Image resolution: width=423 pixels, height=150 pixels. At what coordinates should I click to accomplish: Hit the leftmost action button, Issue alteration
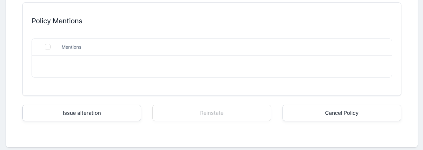click(x=82, y=113)
